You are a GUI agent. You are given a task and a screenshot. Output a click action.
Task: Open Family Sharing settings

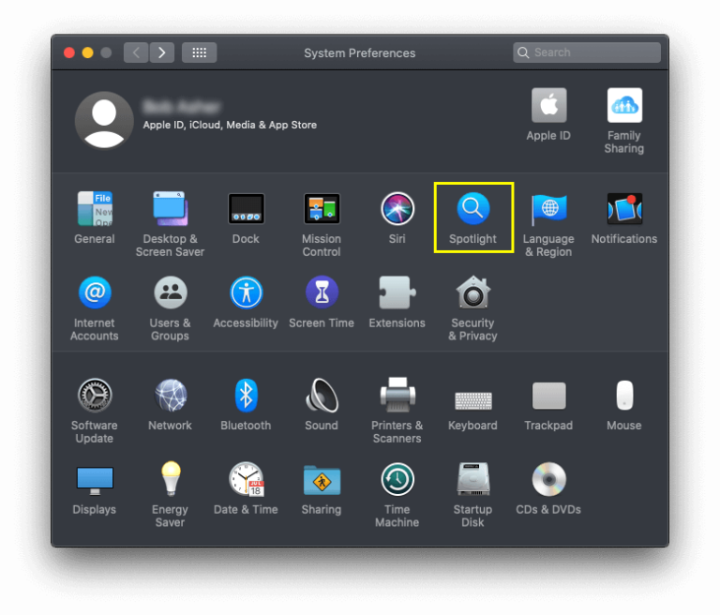(624, 106)
